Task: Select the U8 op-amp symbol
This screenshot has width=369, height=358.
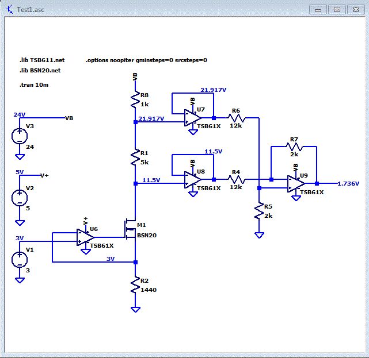Action: 193,179
